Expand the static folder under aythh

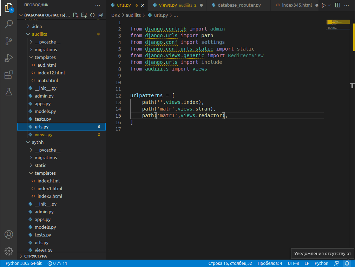40,165
